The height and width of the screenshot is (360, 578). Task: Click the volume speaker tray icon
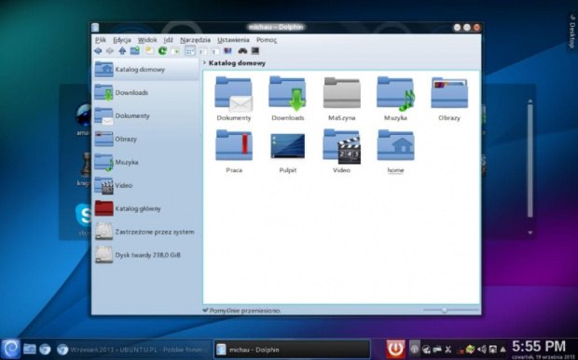(x=481, y=350)
